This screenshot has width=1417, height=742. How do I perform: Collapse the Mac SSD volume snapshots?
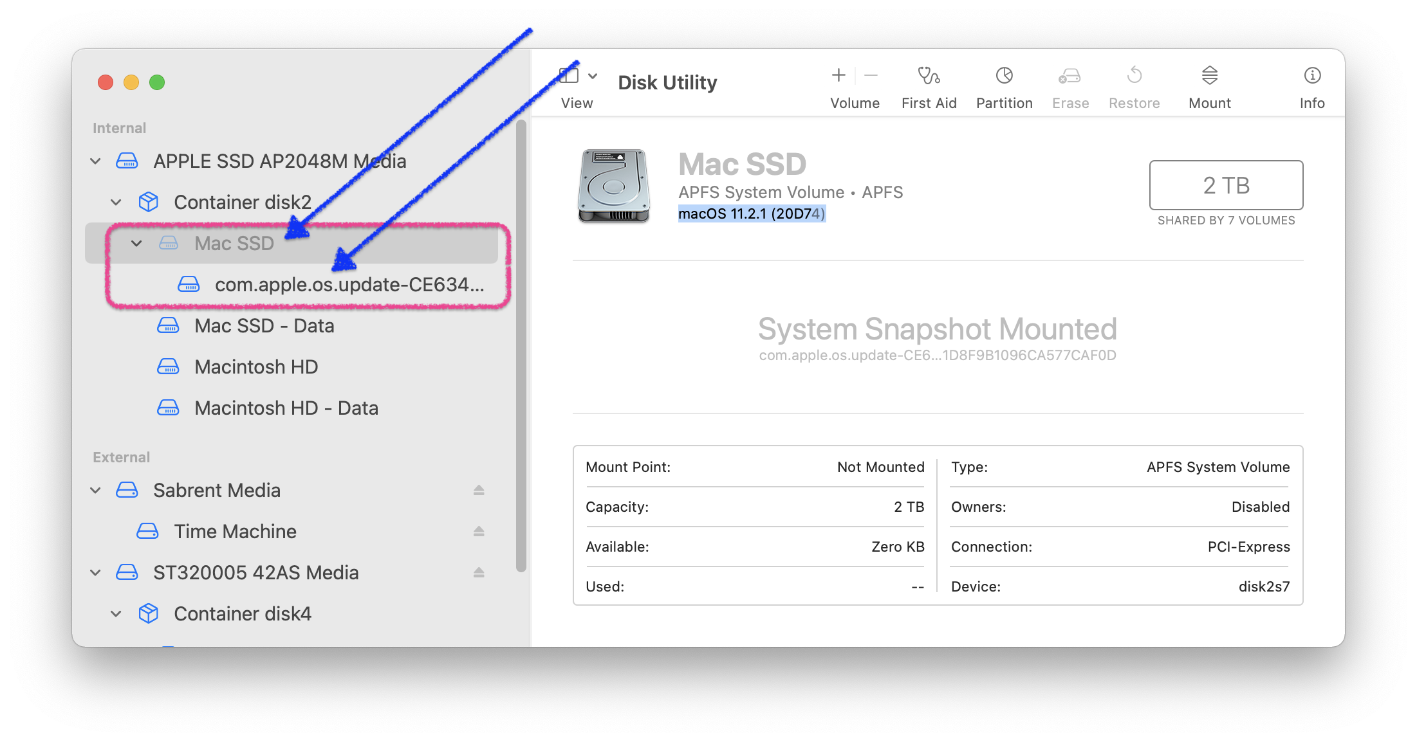point(136,244)
